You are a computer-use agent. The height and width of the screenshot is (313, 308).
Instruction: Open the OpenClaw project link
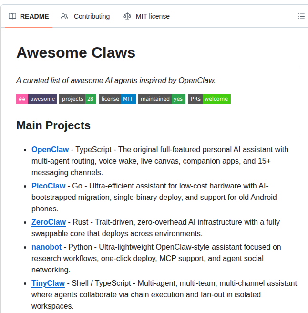point(50,149)
